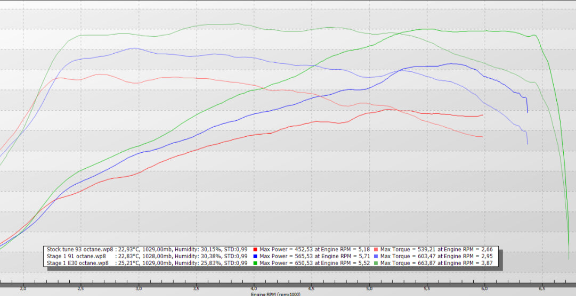The width and height of the screenshot is (576, 296).
Task: Click the 2.0 tick label on RPM axis
Action: [x=23, y=288]
